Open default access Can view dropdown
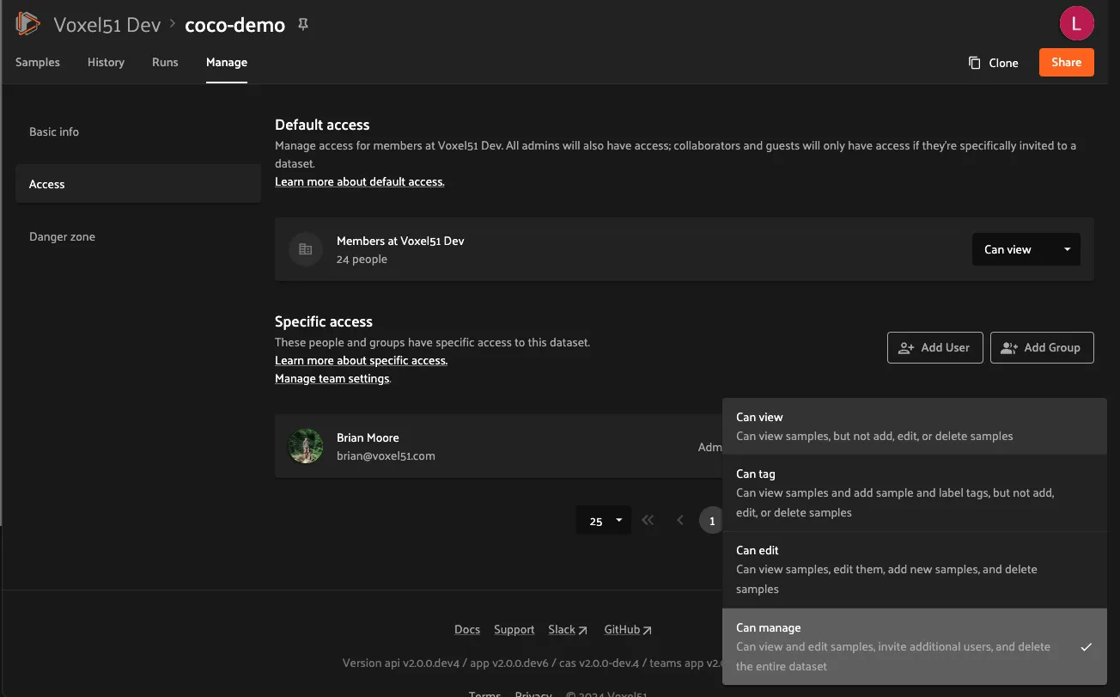 1026,249
